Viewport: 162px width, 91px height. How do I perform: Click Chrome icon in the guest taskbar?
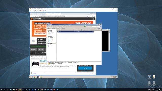click(34, 77)
